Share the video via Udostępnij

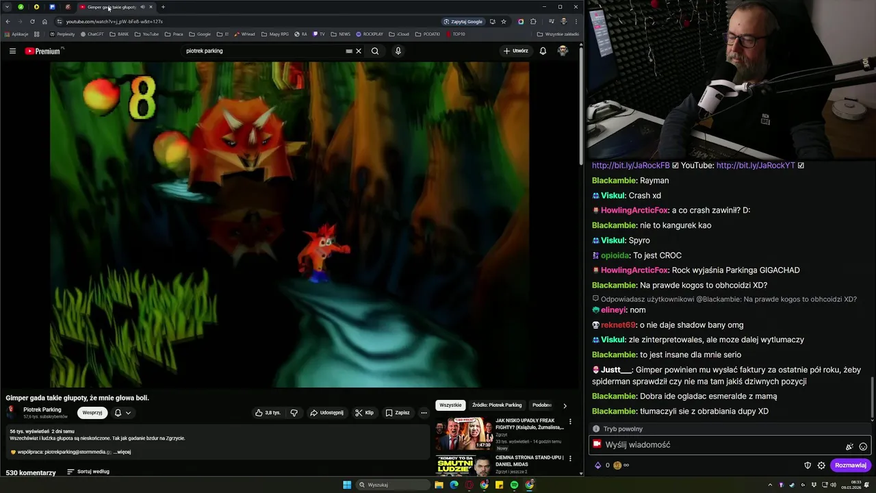(326, 413)
